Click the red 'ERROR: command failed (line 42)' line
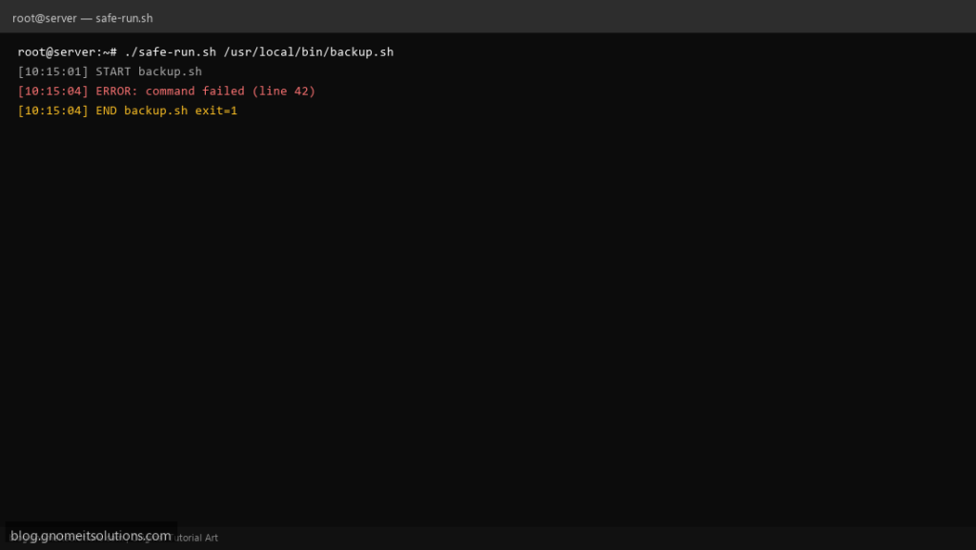 166,91
